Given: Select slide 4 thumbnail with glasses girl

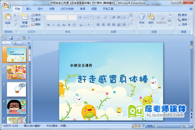Looking at the screenshot, I should (x=17, y=107).
